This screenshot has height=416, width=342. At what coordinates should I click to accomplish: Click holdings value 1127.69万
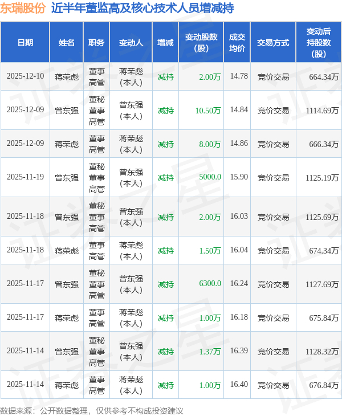(x=322, y=284)
